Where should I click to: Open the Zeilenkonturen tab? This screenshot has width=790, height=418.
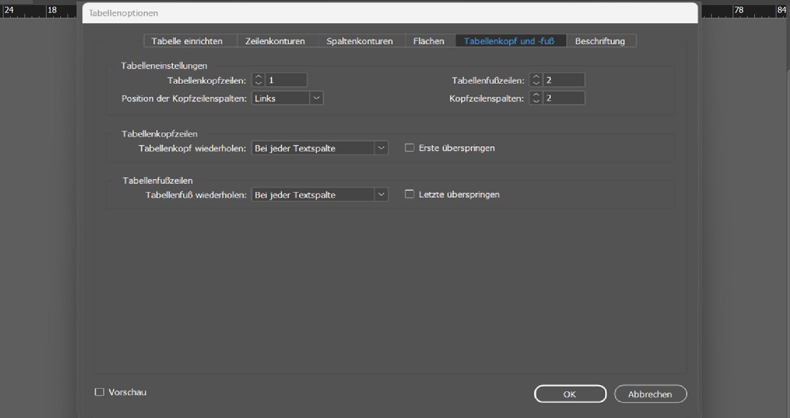[x=275, y=41]
